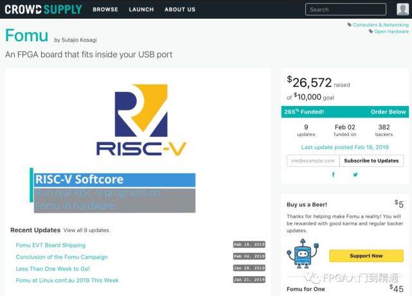The width and height of the screenshot is (412, 296).
Task: Open Fomu project title link
Action: pyautogui.click(x=26, y=35)
